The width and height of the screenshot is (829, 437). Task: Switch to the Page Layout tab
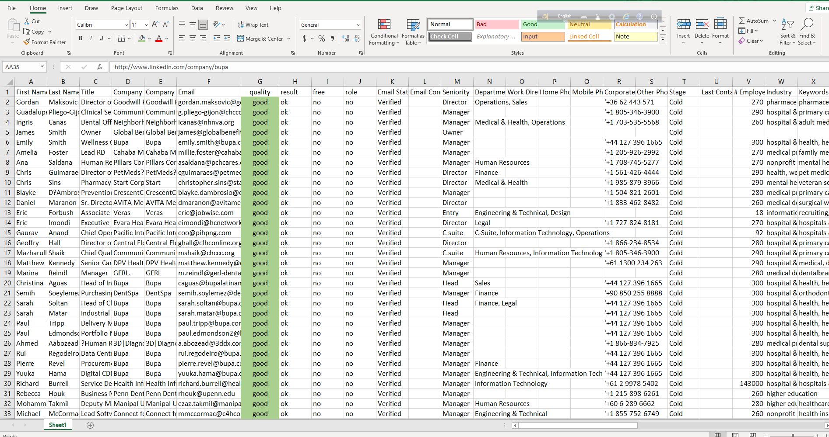coord(126,8)
